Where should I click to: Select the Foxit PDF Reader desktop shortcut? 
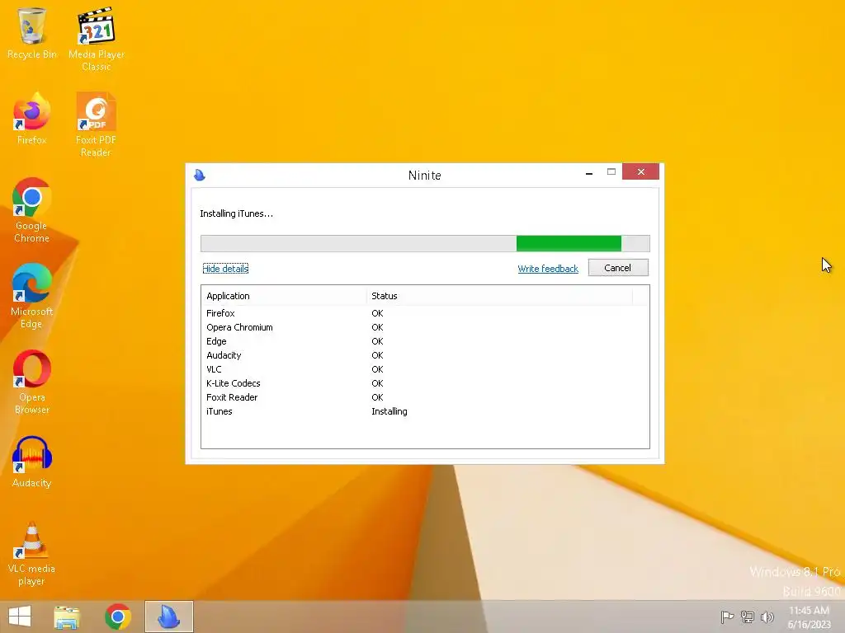click(x=96, y=125)
